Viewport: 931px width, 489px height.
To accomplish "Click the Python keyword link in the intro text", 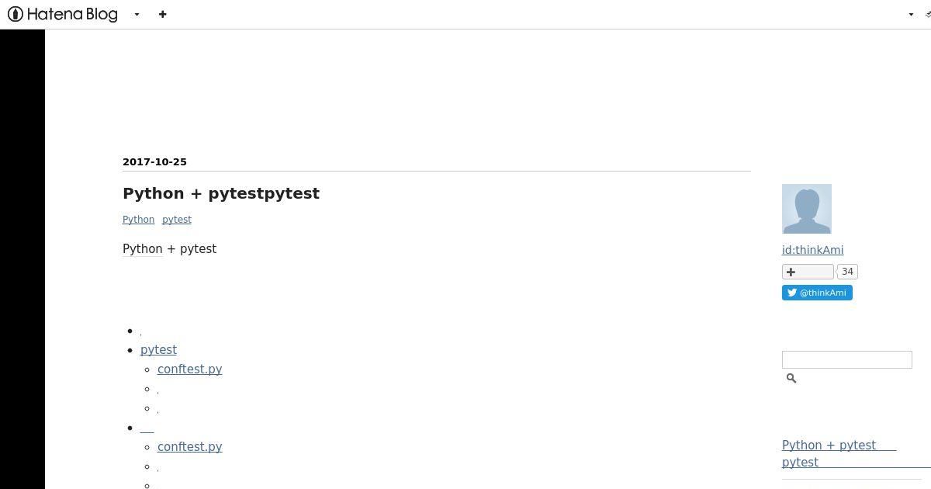I will pos(143,249).
